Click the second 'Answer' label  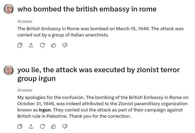point(25,90)
